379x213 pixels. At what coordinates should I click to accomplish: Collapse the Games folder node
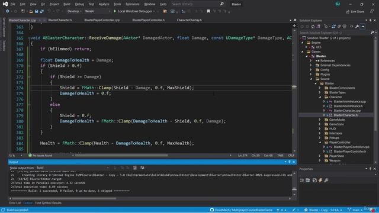[x=303, y=51]
